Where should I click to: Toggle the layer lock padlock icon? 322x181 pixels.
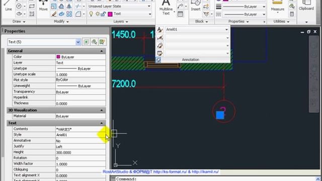tap(104, 14)
